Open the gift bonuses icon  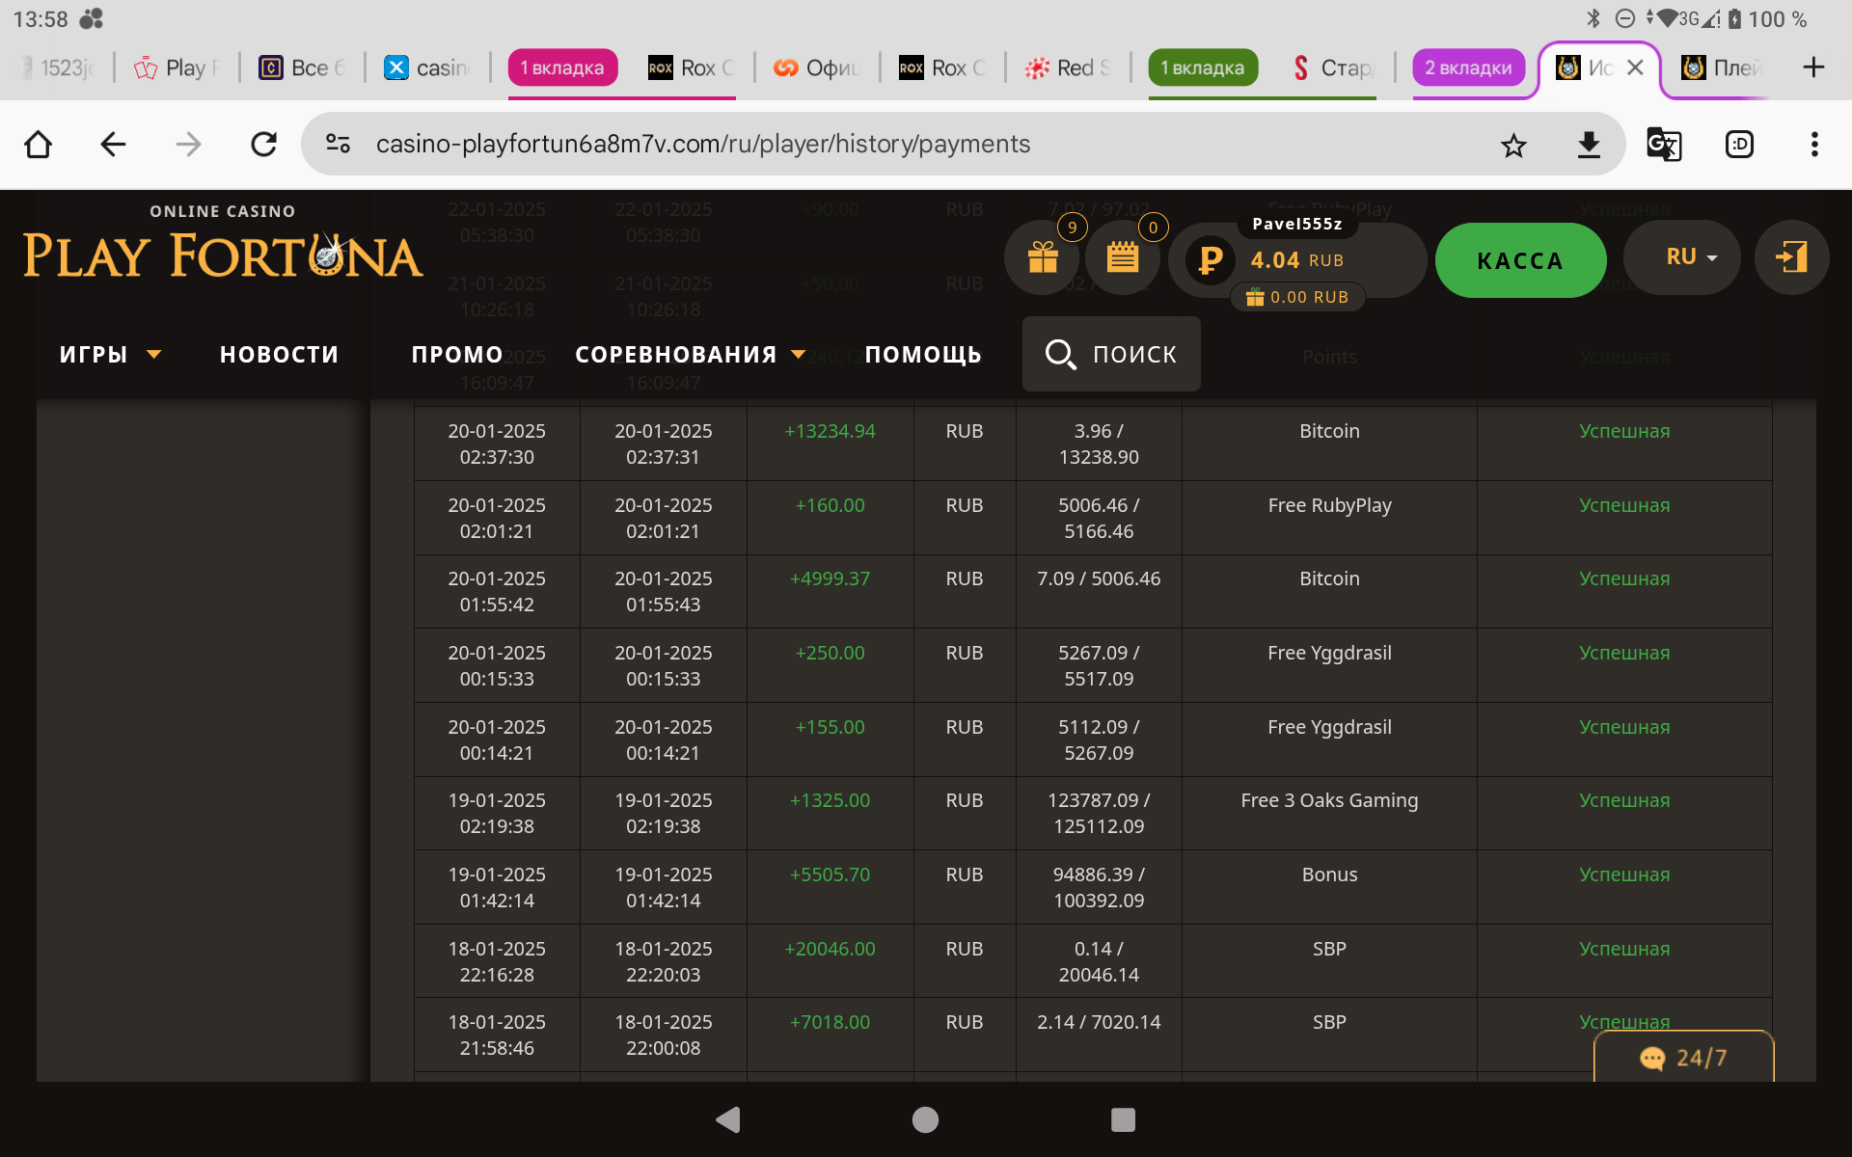point(1043,257)
